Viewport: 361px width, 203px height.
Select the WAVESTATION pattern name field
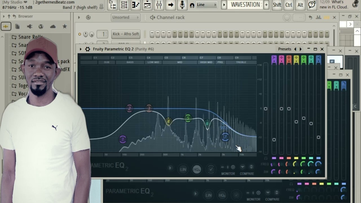coord(245,5)
